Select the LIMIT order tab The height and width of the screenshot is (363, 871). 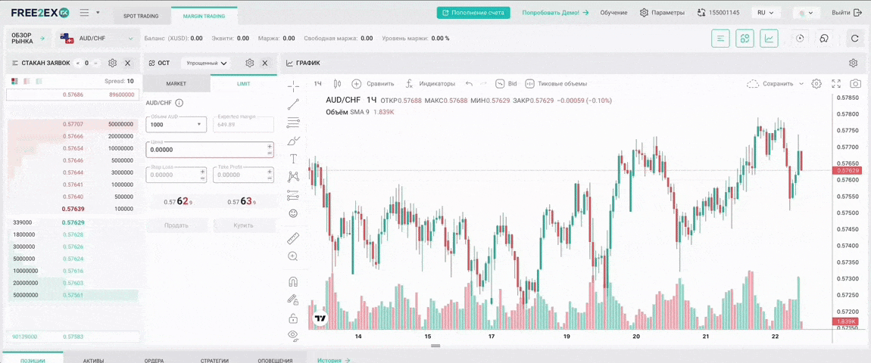click(x=243, y=84)
